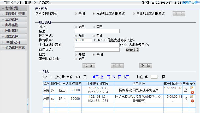Go to 末页 of the list
Viewport: 200px width, 113px height.
pyautogui.click(x=126, y=77)
